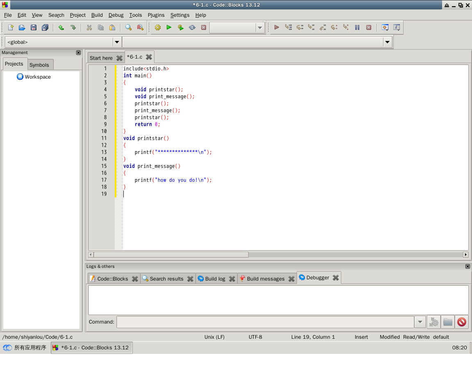Open the debugger various info icon

click(x=397, y=27)
